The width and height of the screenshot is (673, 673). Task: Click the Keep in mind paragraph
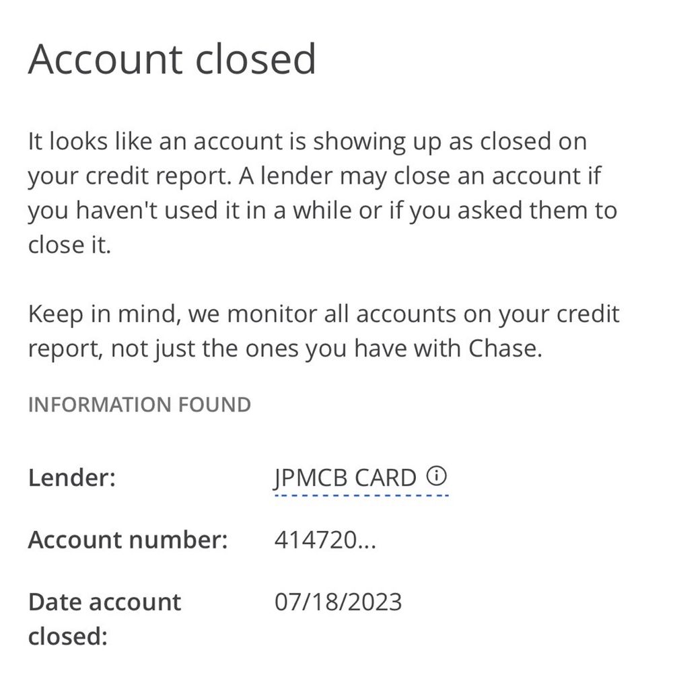tap(324, 331)
